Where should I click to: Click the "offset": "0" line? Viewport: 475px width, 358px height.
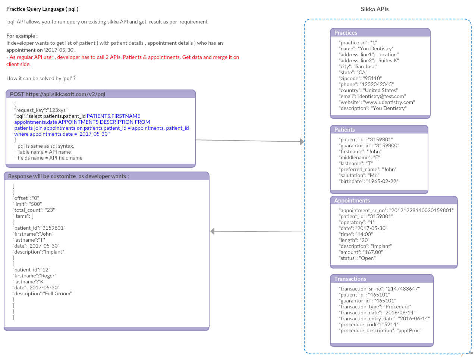26,198
